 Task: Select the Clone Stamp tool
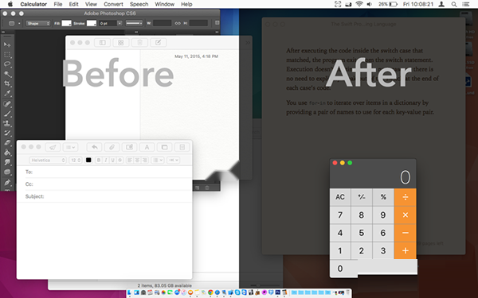point(7,123)
